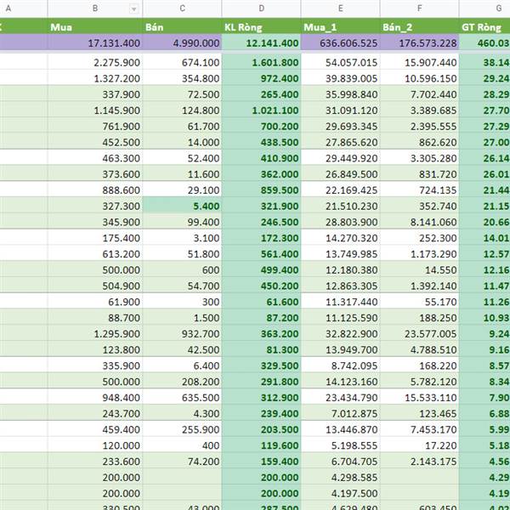Select cell with value 862.620

[420, 142]
